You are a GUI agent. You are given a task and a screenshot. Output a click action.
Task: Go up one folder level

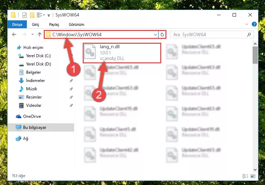pyautogui.click(x=40, y=34)
